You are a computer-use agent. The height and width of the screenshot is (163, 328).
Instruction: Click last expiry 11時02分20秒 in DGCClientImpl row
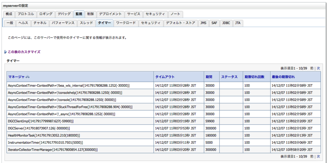click(292, 121)
